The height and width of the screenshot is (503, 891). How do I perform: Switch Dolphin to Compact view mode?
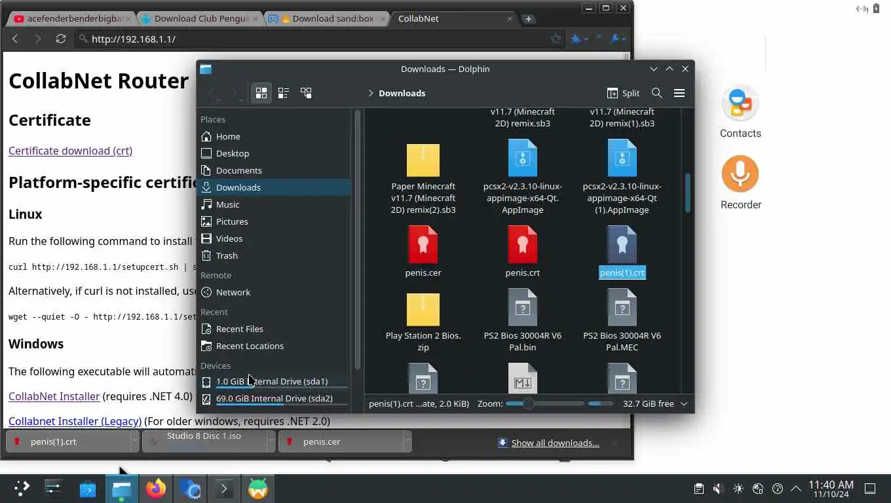pyautogui.click(x=284, y=93)
